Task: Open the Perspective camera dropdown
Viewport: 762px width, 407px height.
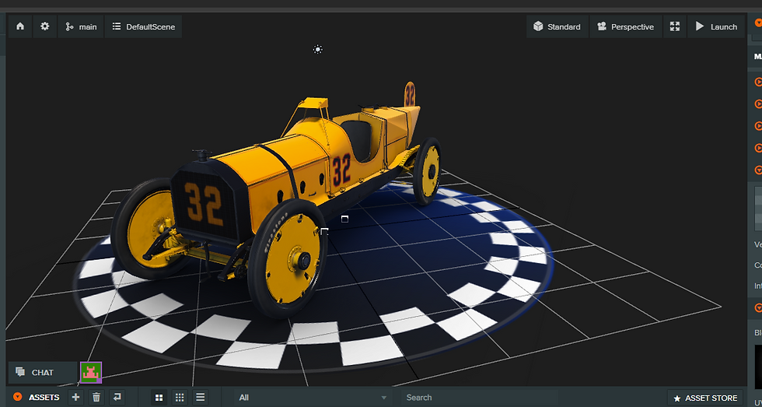Action: click(625, 26)
